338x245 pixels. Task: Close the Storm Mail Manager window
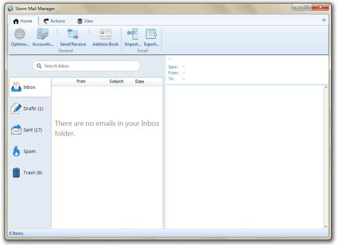(320, 7)
